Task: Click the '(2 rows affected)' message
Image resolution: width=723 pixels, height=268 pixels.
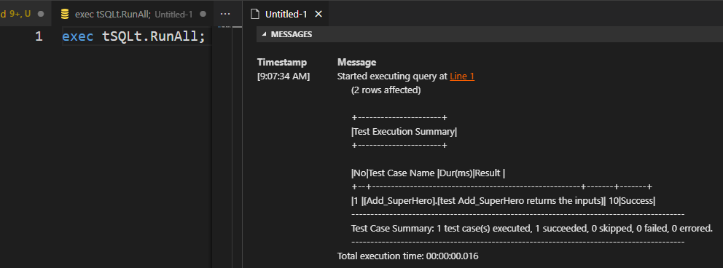Action: [386, 90]
